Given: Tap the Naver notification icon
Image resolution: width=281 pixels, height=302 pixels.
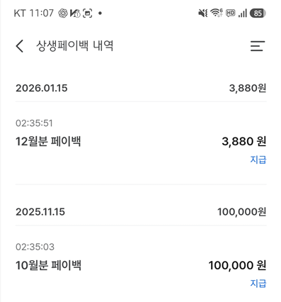Looking at the screenshot, I should (75, 13).
